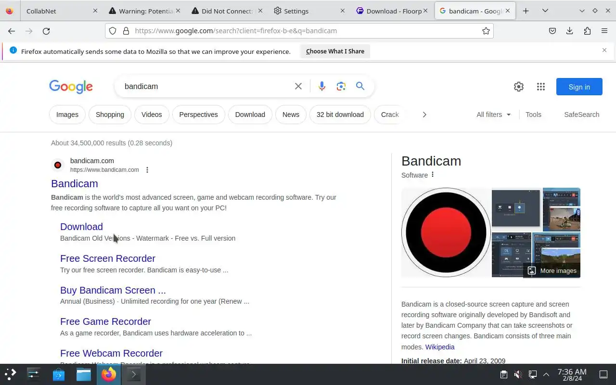Open the file manager from the taskbar
Image resolution: width=616 pixels, height=385 pixels.
click(x=84, y=374)
